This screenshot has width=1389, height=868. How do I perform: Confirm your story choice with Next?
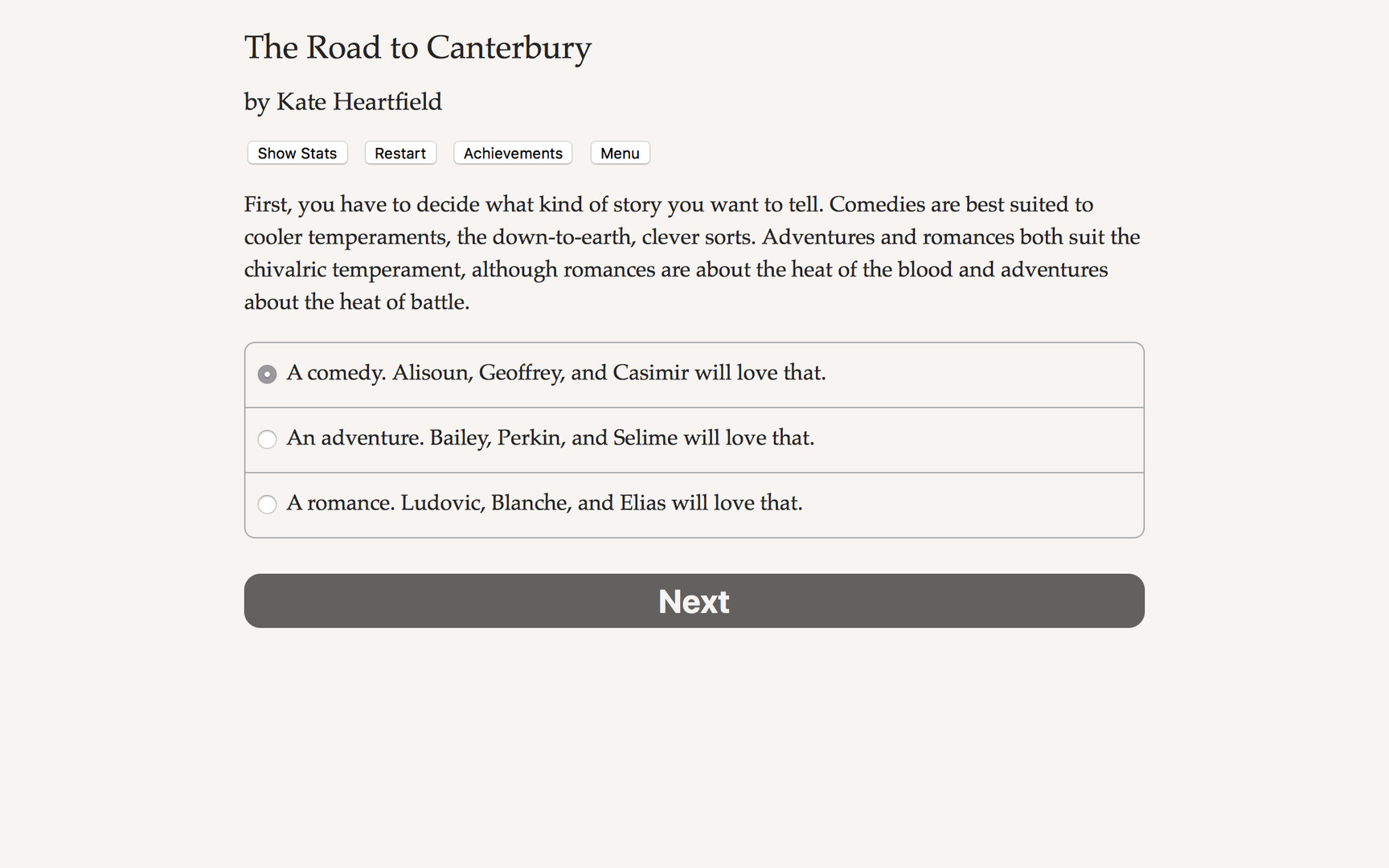(x=694, y=600)
